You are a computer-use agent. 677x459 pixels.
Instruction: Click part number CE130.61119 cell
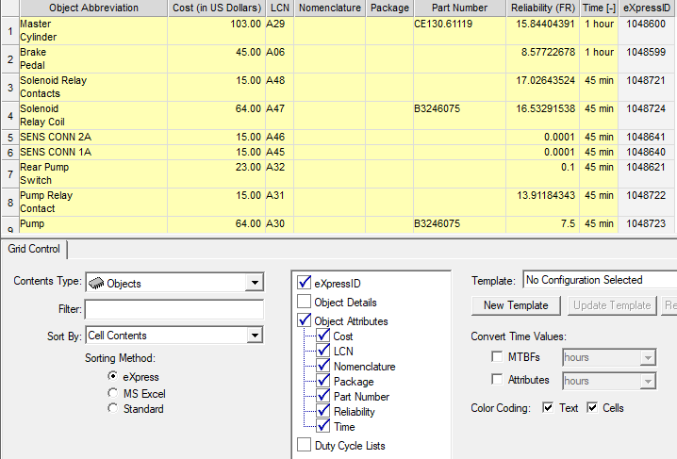(460, 30)
